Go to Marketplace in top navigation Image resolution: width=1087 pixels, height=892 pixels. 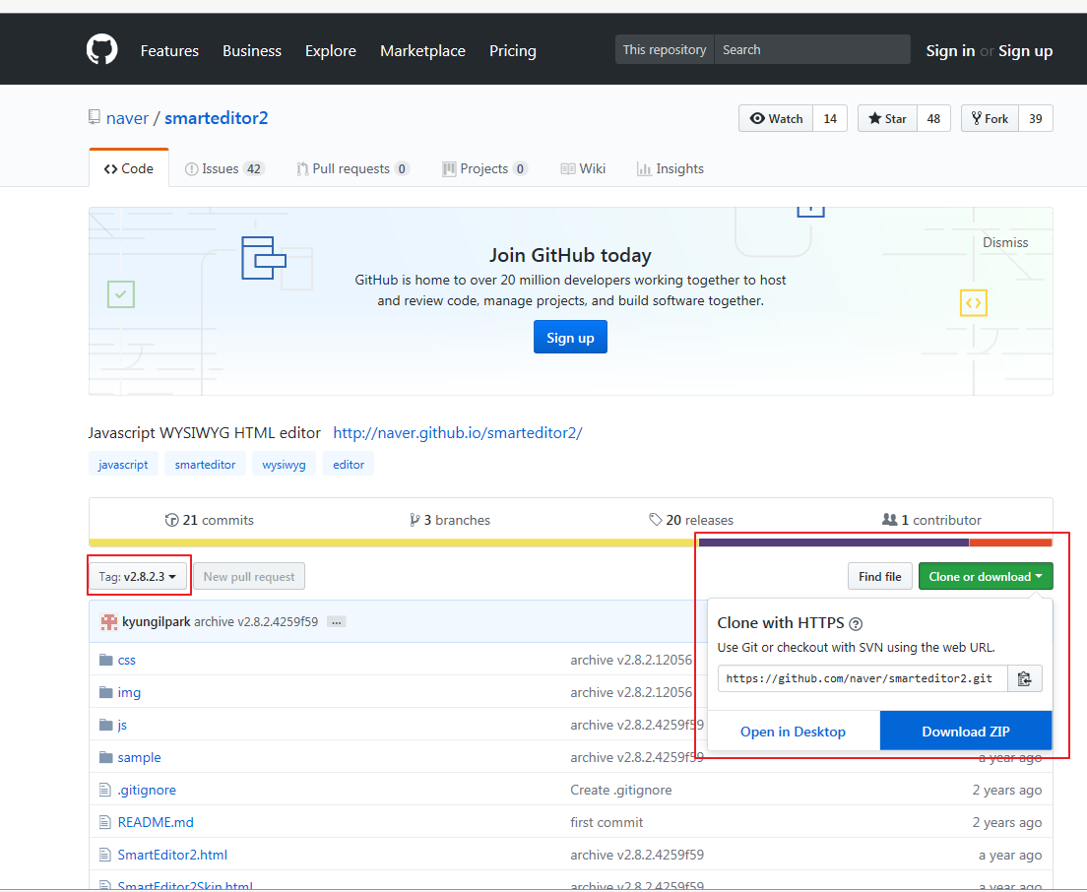pyautogui.click(x=422, y=50)
